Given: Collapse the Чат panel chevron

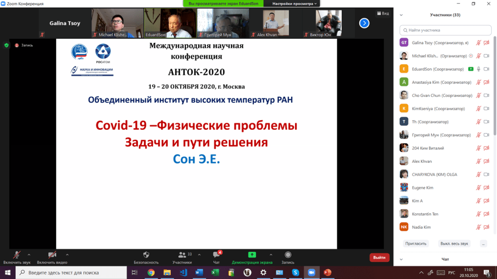Looking at the screenshot, I should [x=400, y=259].
